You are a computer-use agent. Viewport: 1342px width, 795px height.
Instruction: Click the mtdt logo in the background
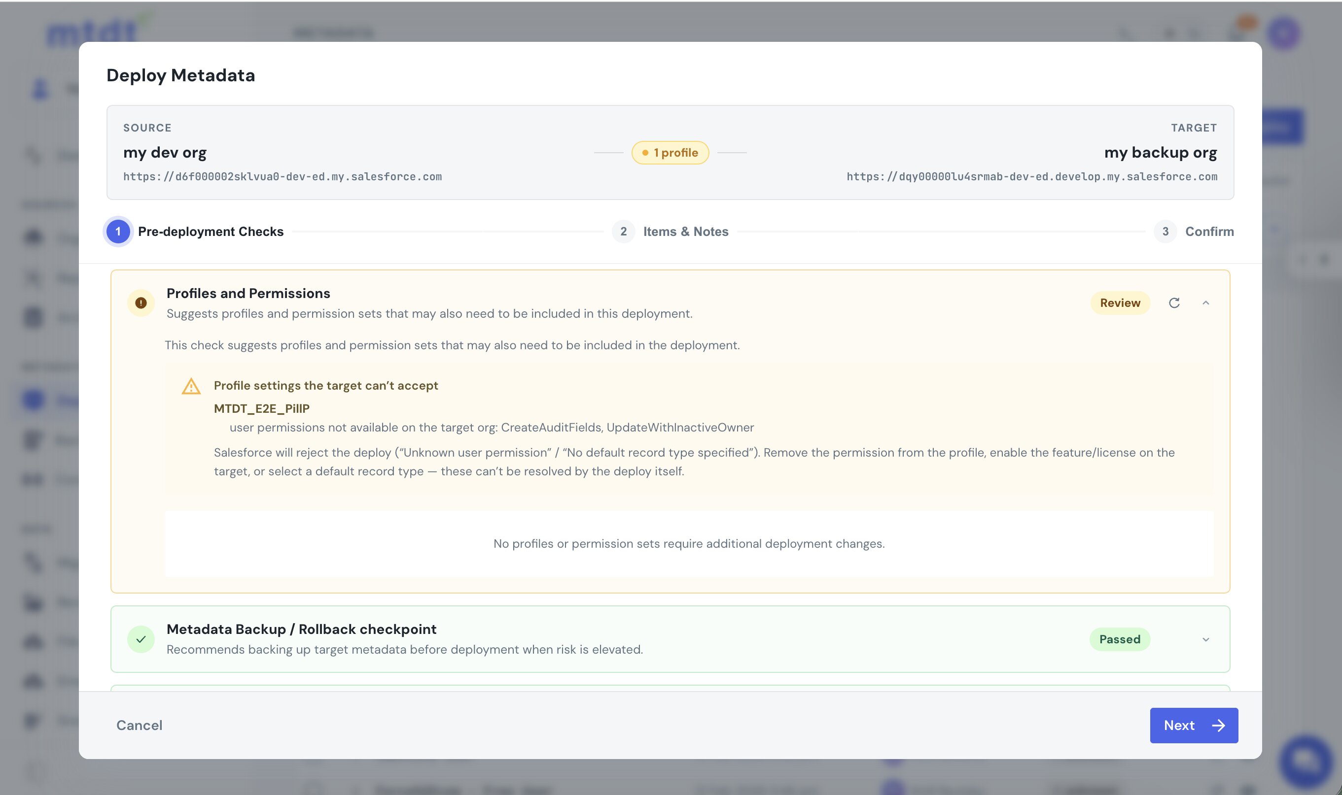click(99, 30)
